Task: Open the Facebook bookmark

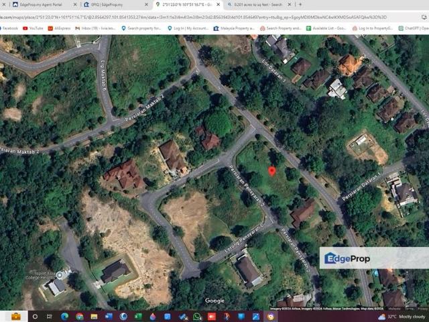Action: tap(9, 29)
